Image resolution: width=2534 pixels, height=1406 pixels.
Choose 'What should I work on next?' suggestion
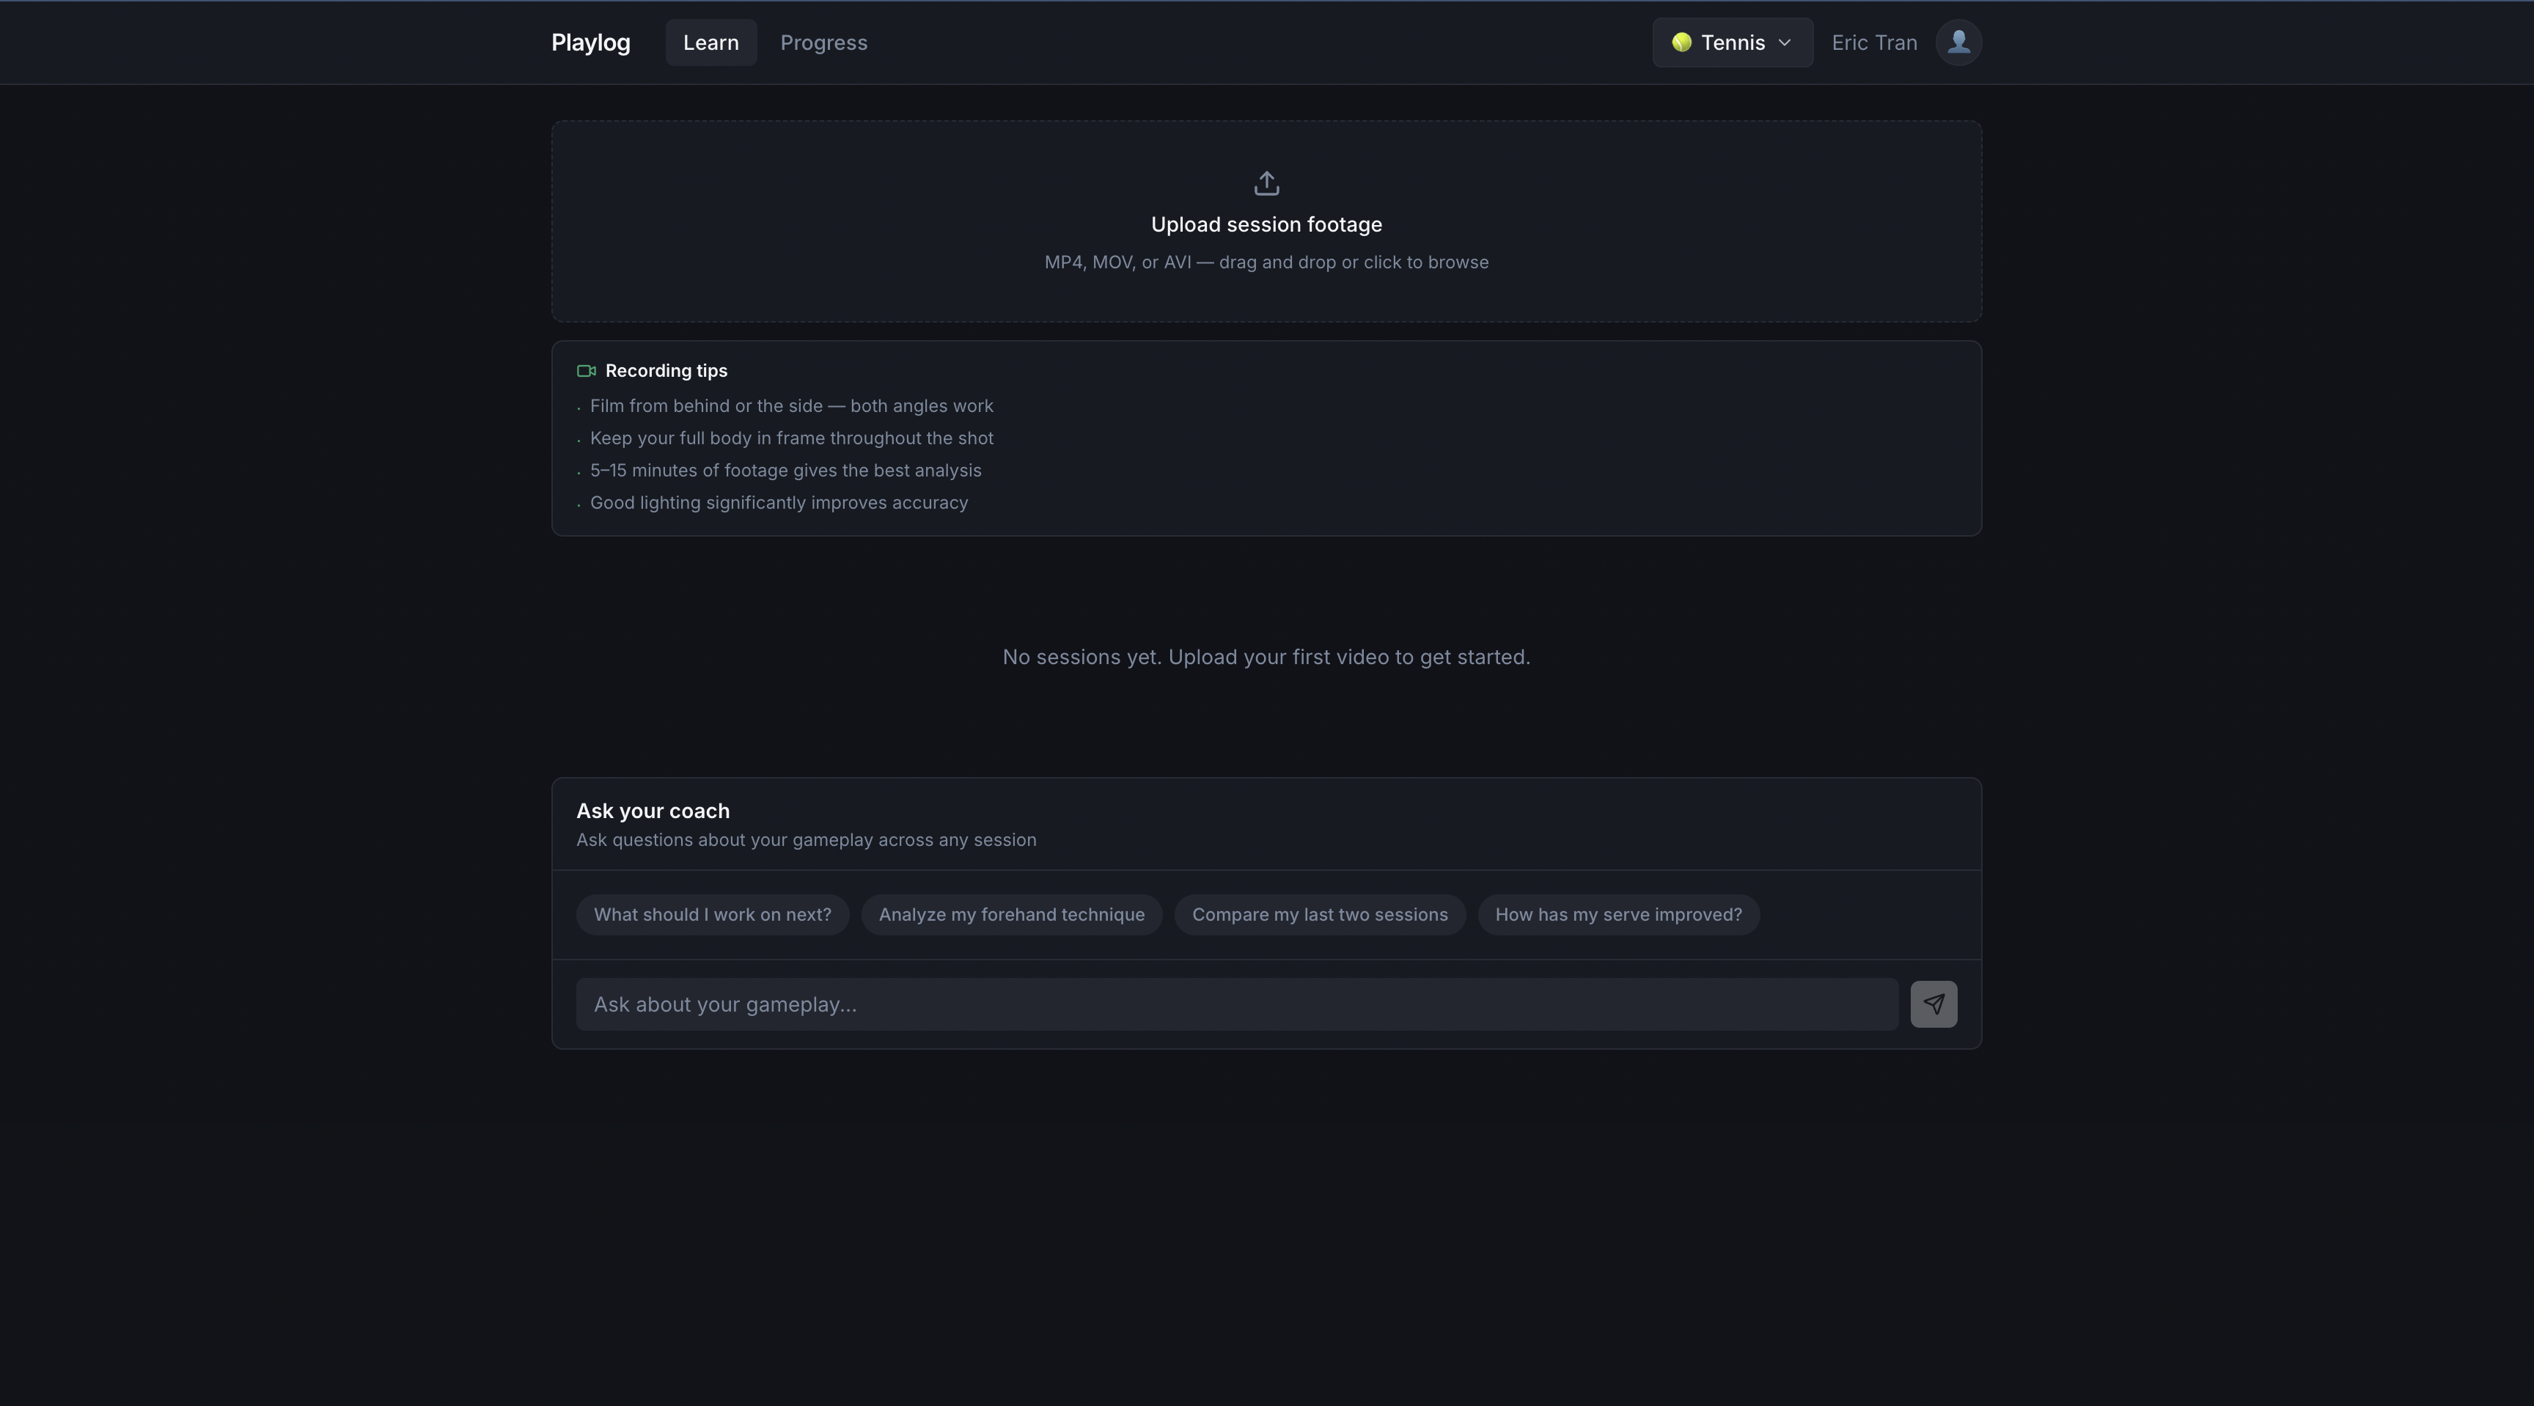(712, 914)
